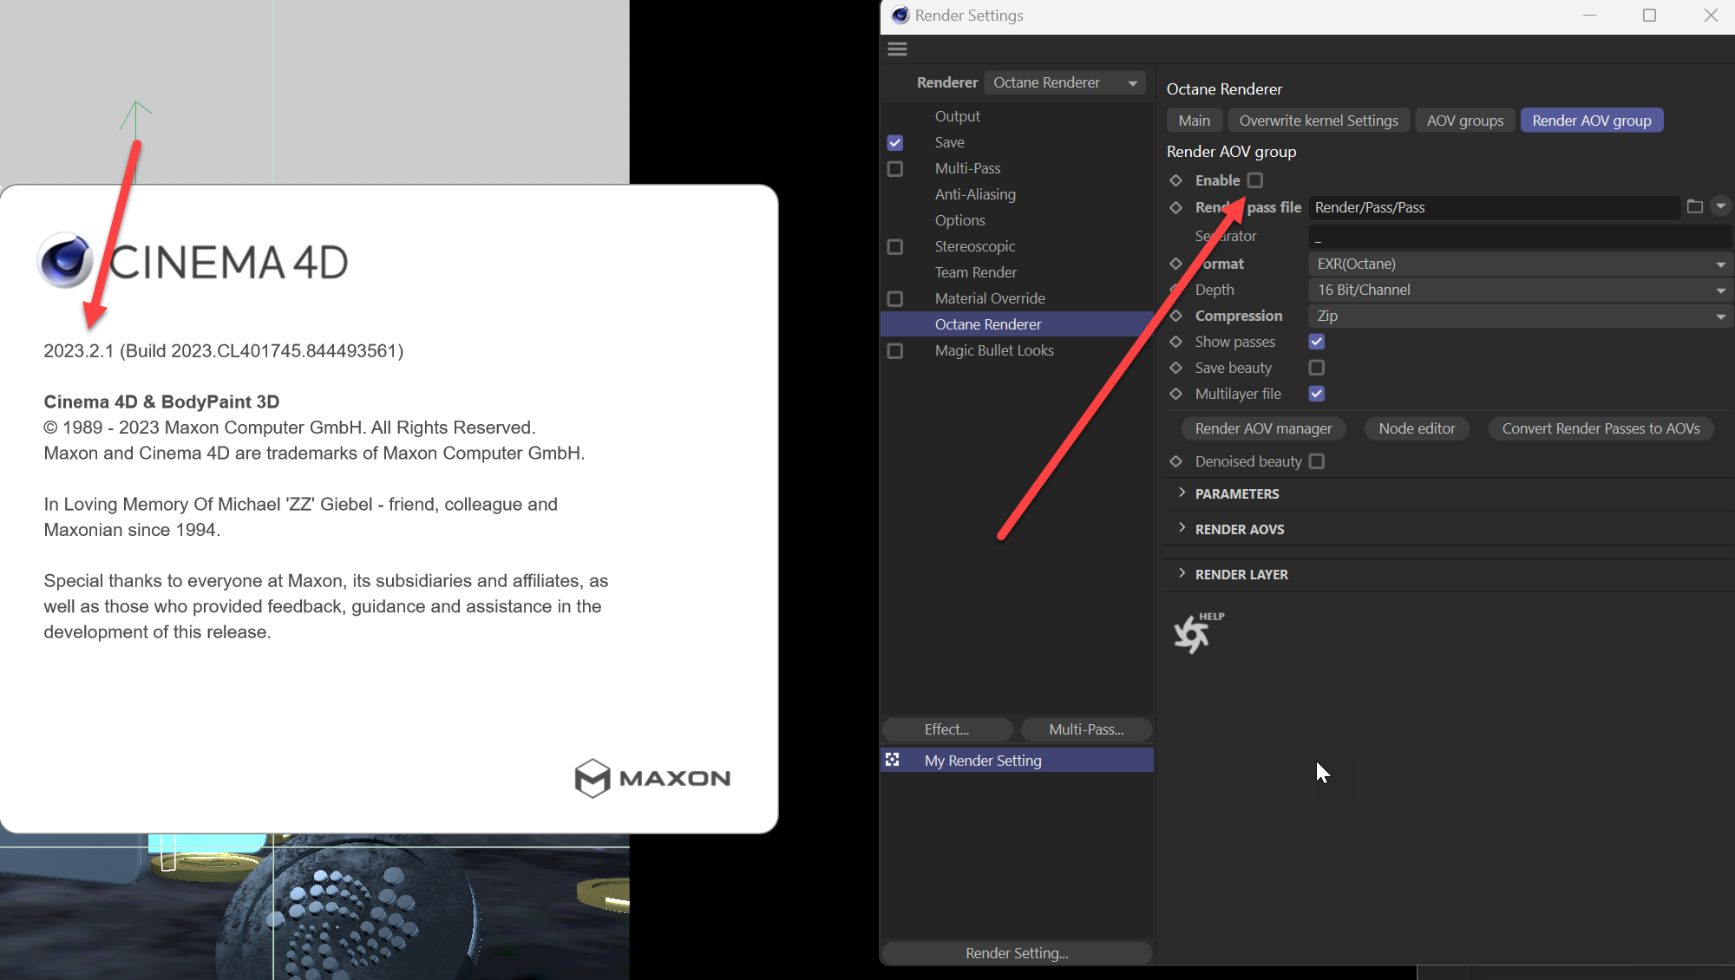The height and width of the screenshot is (980, 1735).
Task: Select Anti-Aliasing in the settings list
Action: (974, 194)
